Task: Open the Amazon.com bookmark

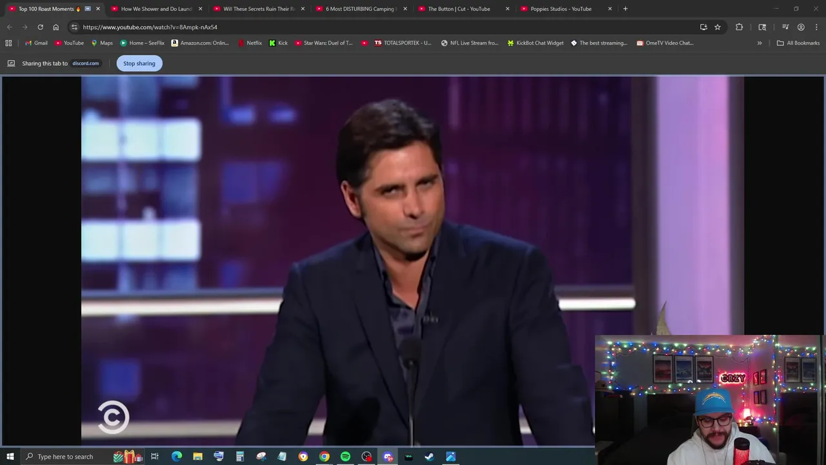Action: (x=200, y=43)
